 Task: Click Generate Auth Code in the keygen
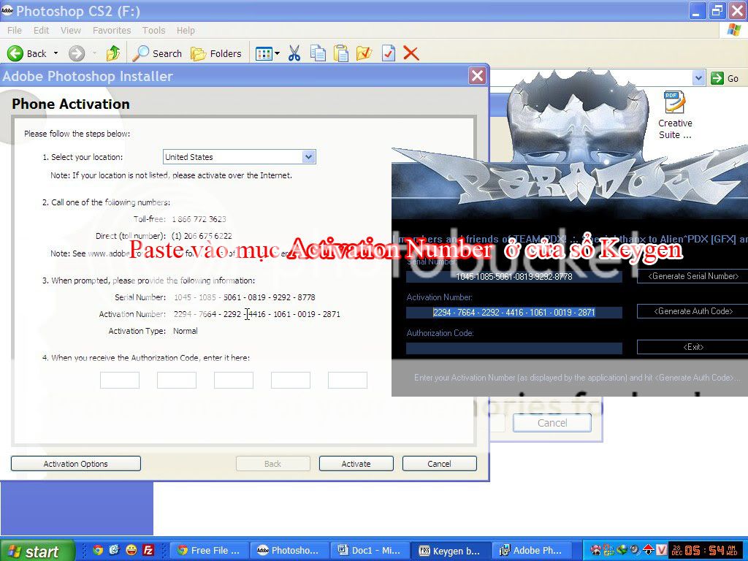692,311
